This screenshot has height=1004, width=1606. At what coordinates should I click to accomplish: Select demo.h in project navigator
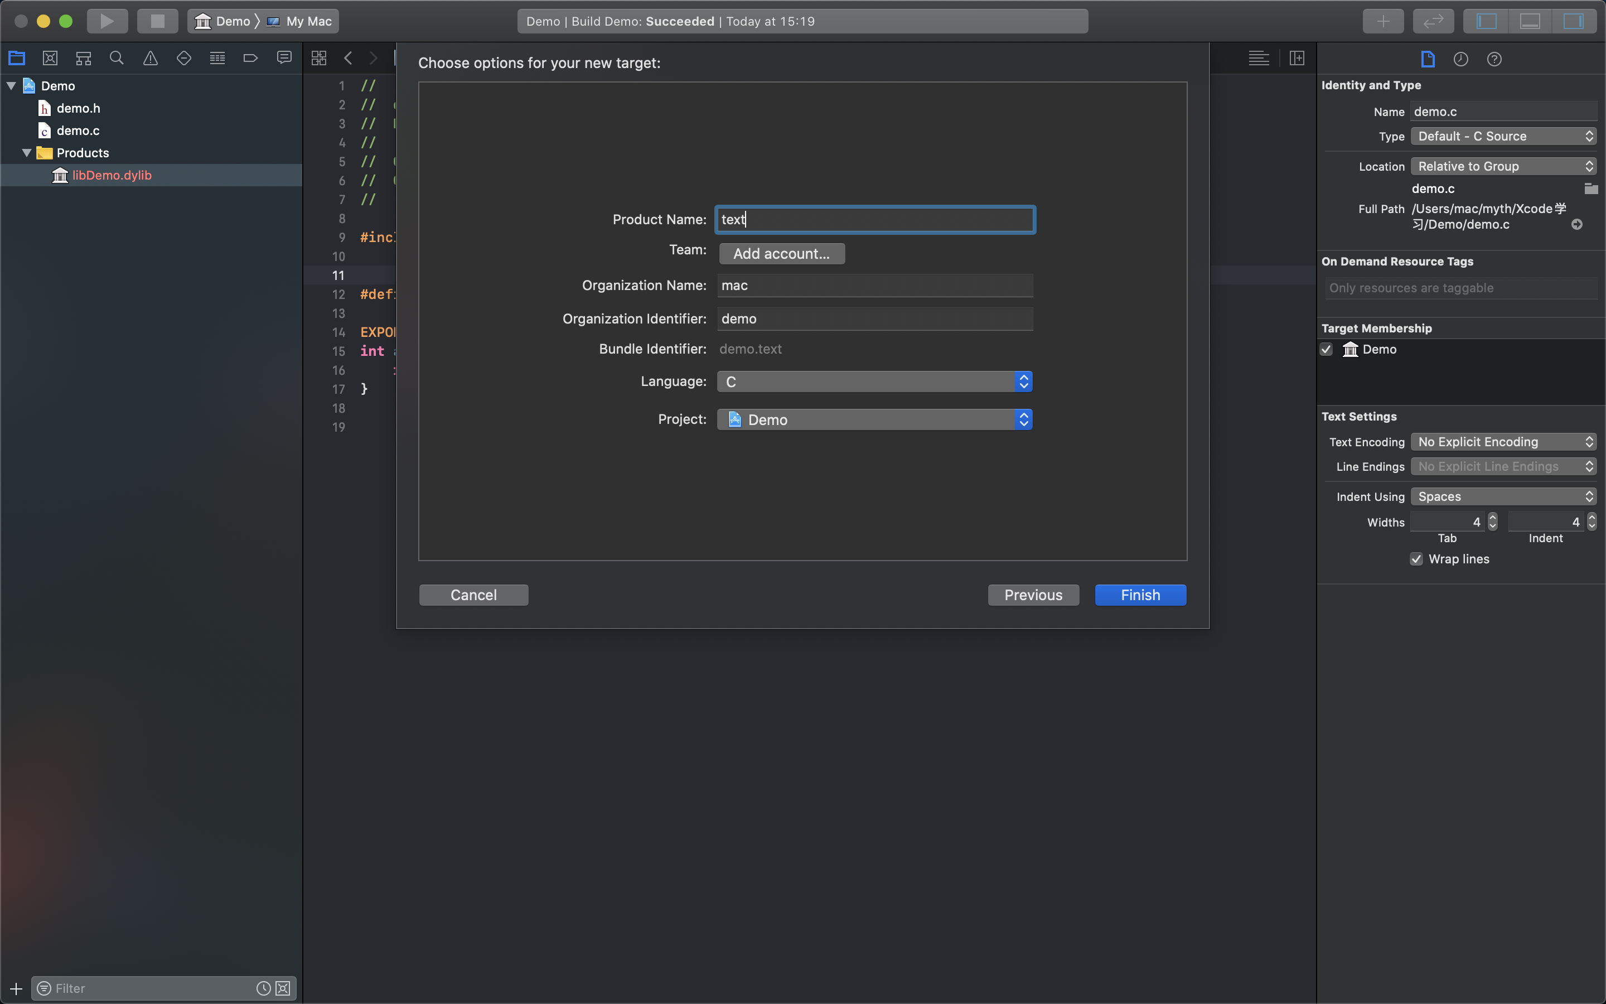click(x=78, y=108)
